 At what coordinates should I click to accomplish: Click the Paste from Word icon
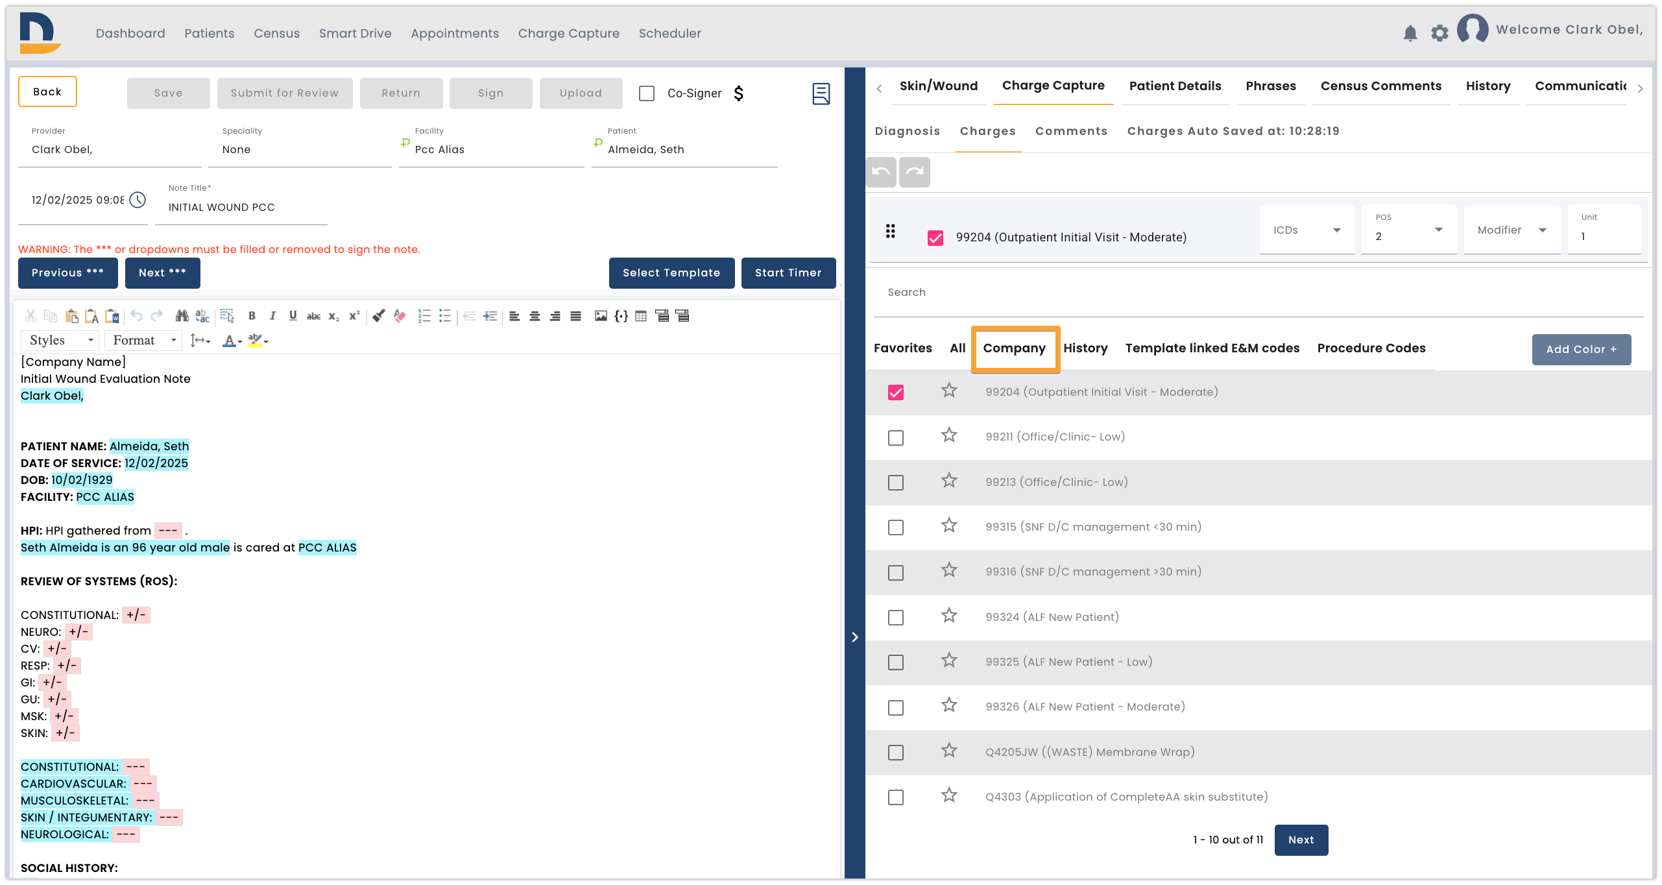(112, 316)
